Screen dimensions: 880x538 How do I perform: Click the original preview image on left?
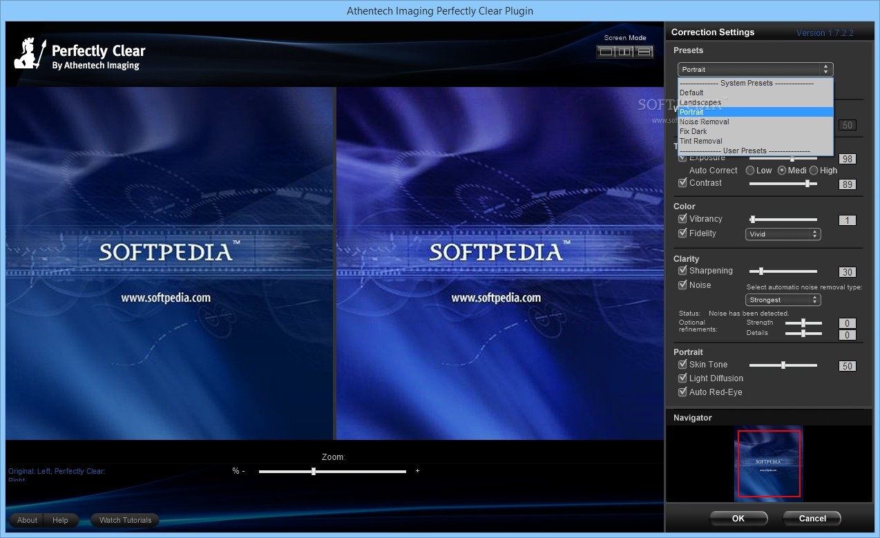click(x=170, y=263)
